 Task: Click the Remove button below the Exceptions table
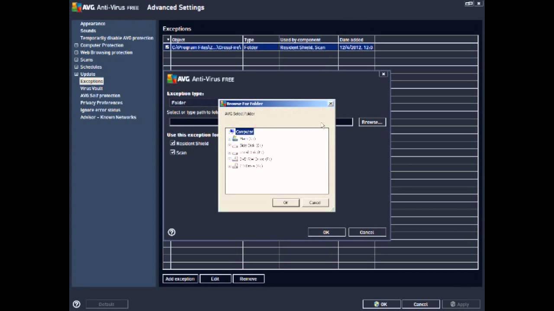248,279
